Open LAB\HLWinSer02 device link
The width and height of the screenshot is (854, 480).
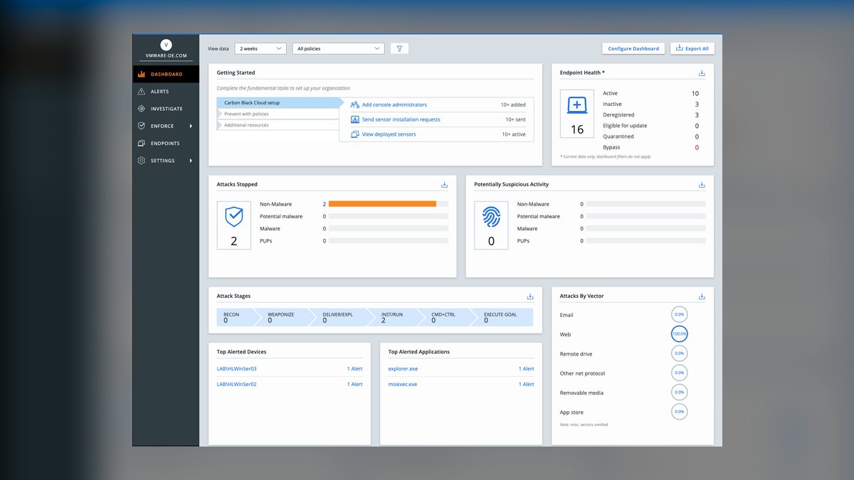236,384
